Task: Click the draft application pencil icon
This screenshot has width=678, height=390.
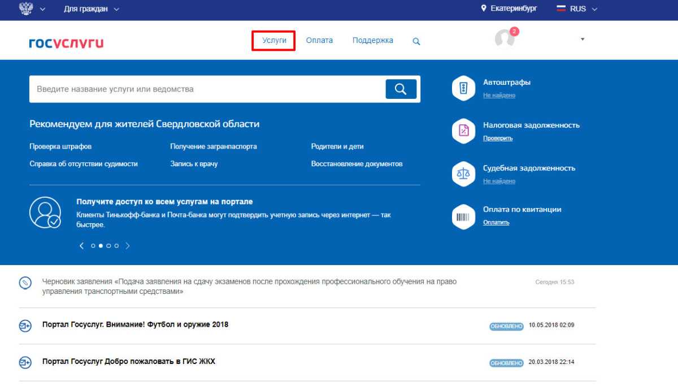Action: pos(25,283)
